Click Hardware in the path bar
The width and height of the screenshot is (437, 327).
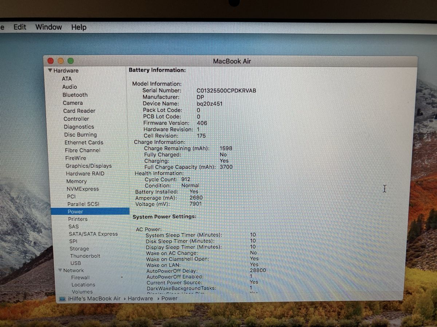[x=140, y=298]
